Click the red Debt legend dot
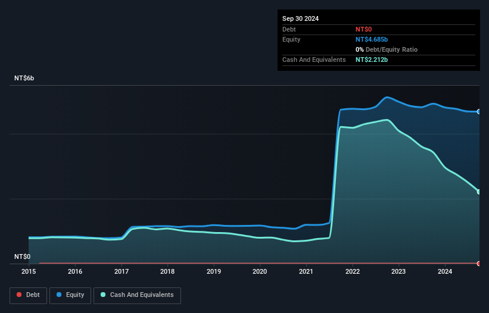This screenshot has height=313, width=489. tap(19, 295)
